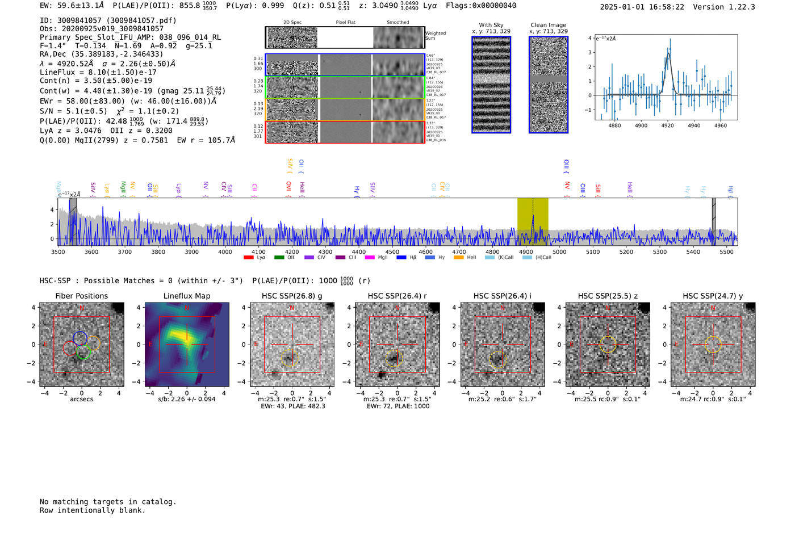
Task: Click the 'Obs: 20200925v019_3009841057' line
Action: [102, 28]
